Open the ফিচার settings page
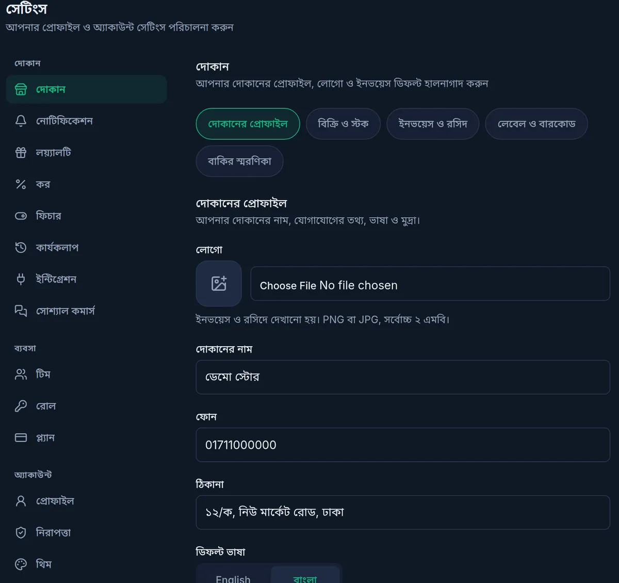The width and height of the screenshot is (619, 583). tap(87, 216)
